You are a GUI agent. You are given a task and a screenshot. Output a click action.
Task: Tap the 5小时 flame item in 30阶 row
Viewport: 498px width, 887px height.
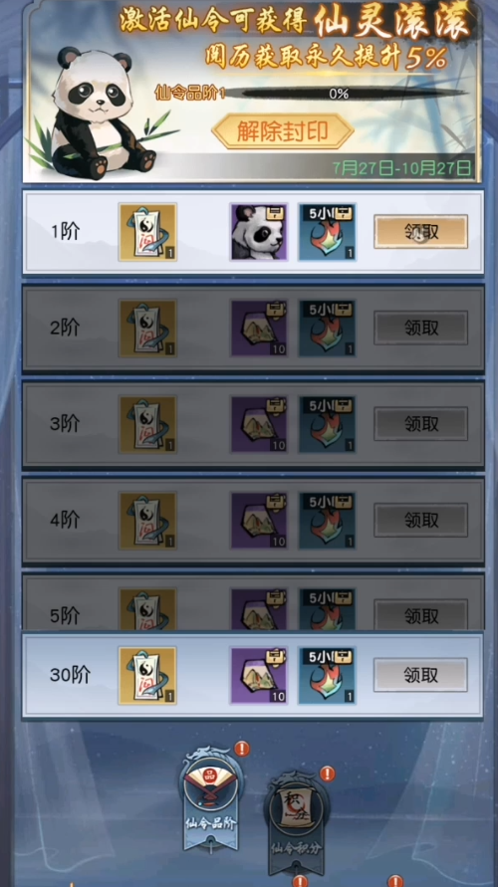point(327,675)
